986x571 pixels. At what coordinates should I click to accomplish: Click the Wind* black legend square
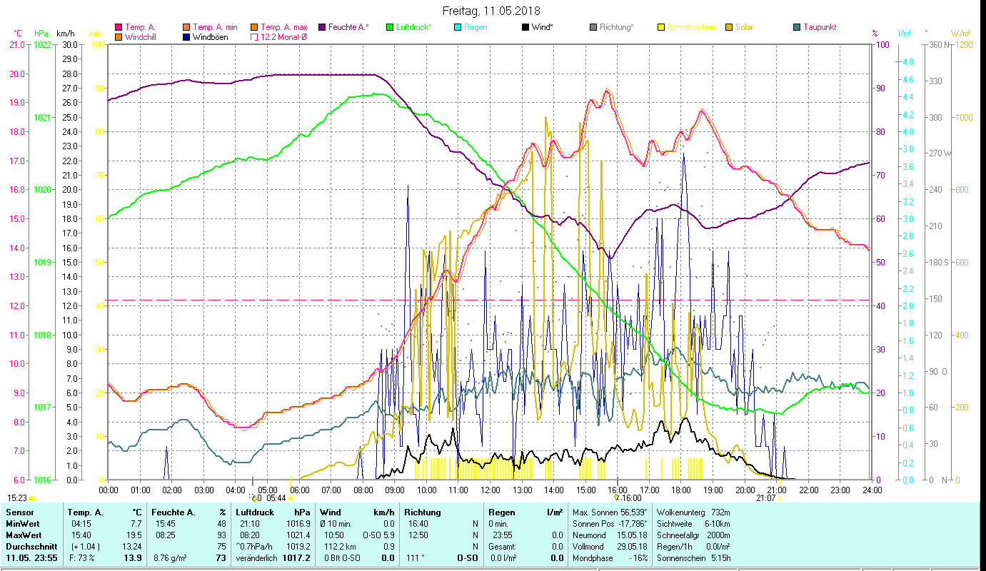click(x=525, y=28)
